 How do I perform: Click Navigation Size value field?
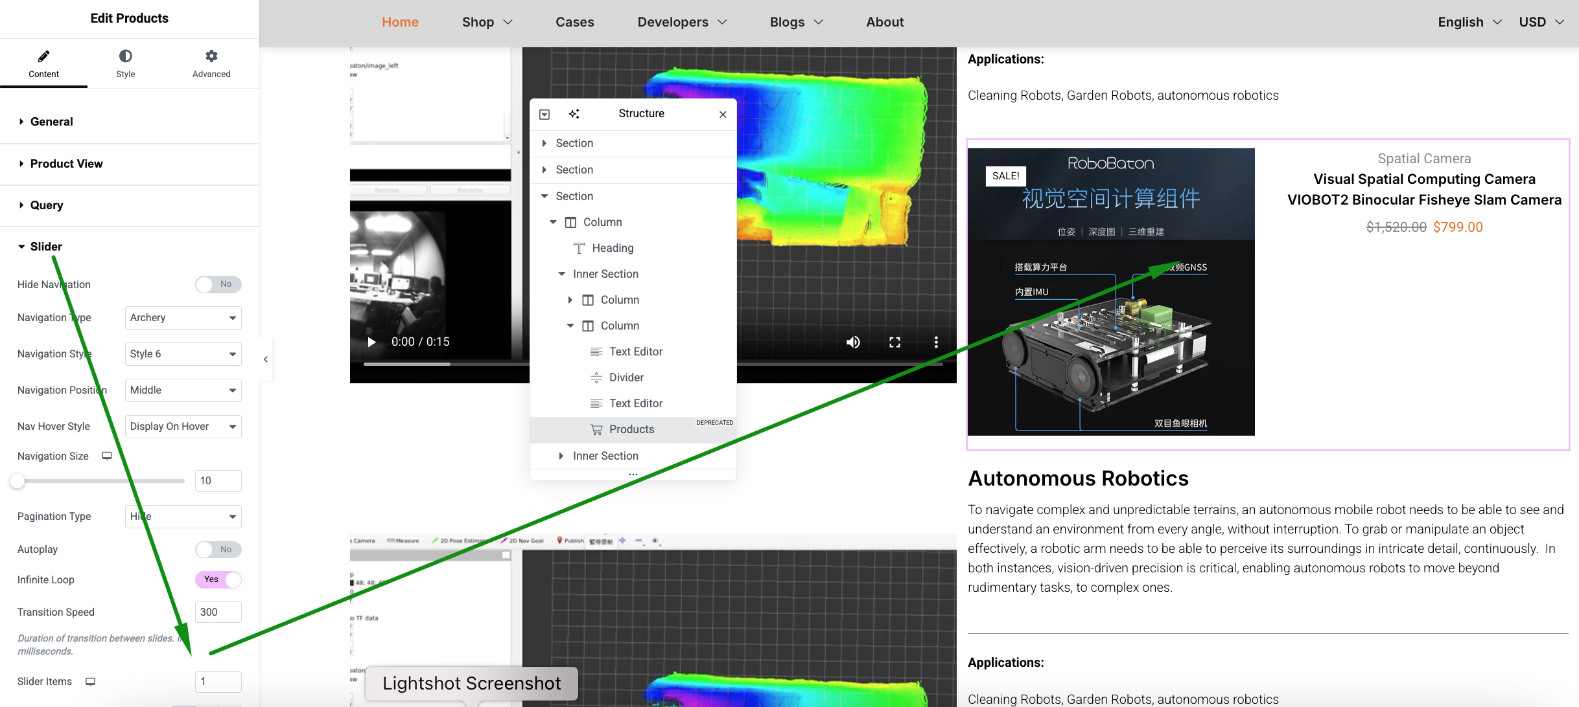[x=218, y=481]
